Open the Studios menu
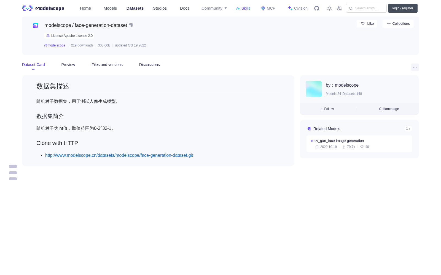This screenshot has height=275, width=441. [160, 8]
